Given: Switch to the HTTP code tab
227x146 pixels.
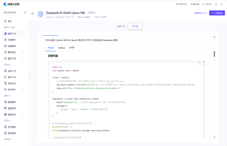Looking at the screenshot, I should (72, 48).
